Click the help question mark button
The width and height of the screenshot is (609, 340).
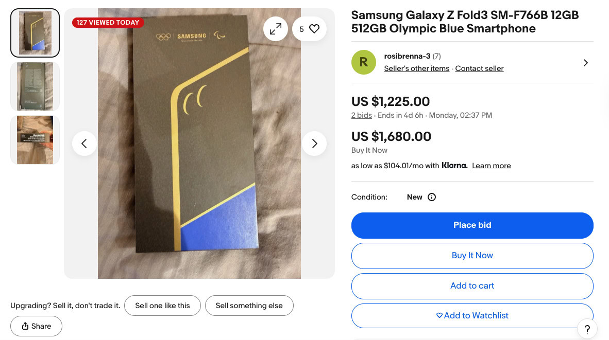587,329
